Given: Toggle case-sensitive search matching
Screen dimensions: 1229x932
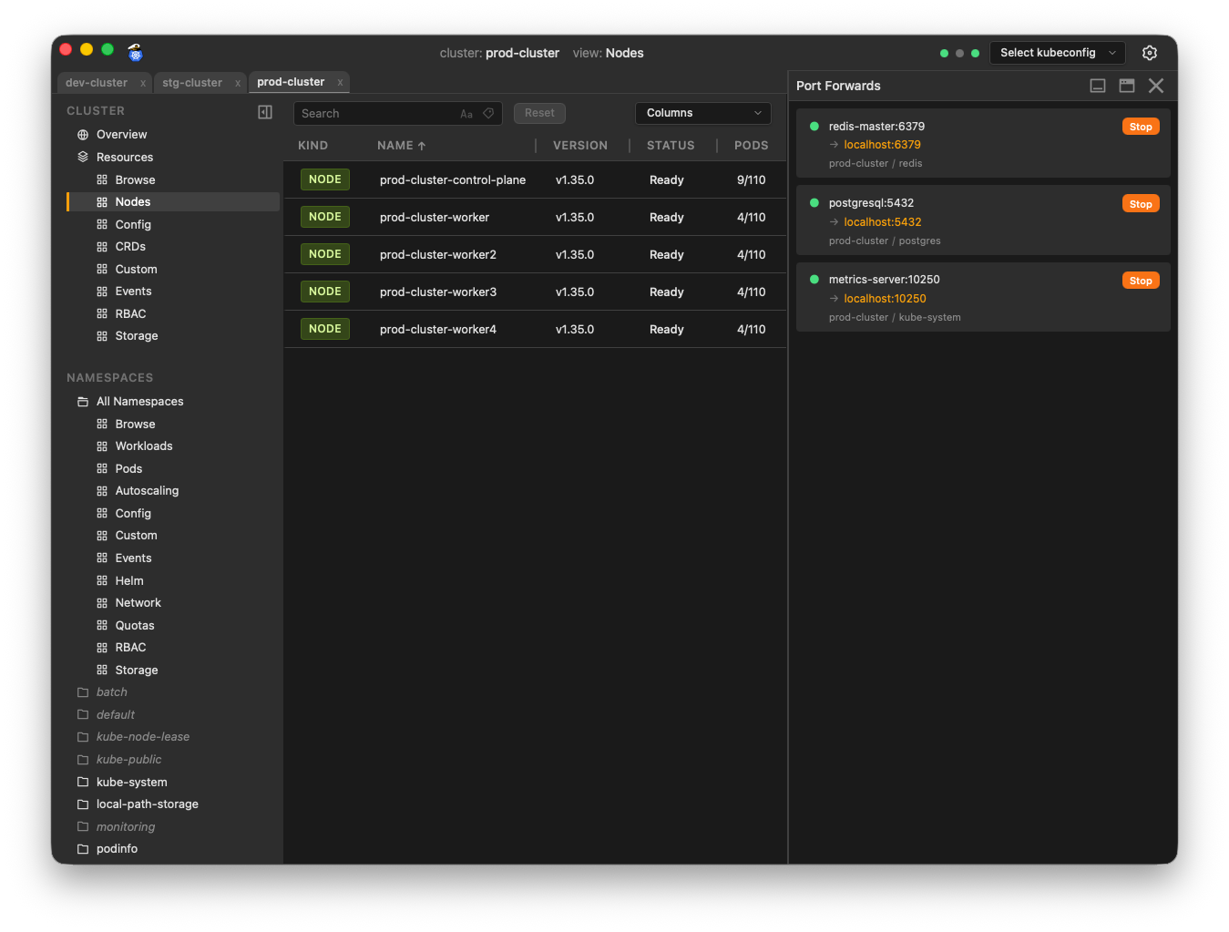Looking at the screenshot, I should [466, 113].
